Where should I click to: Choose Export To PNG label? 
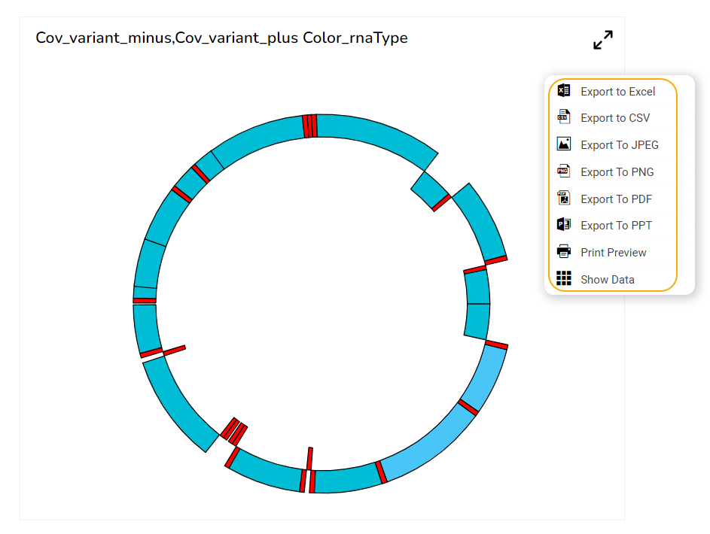[x=617, y=172]
